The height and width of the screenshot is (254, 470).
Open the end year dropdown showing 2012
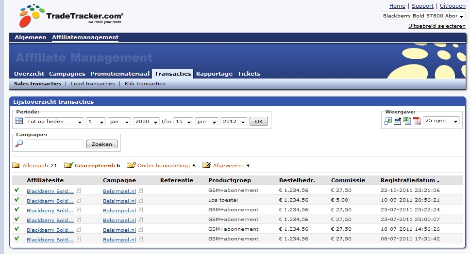coord(234,121)
